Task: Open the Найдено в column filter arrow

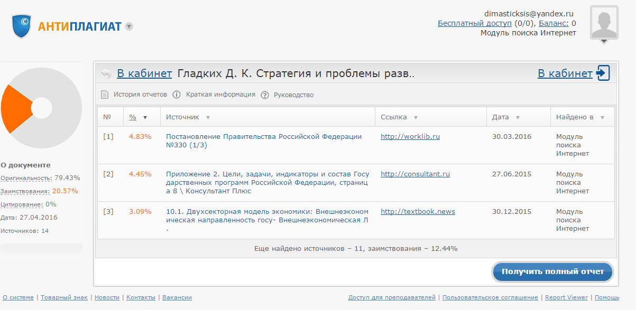Action: [602, 117]
